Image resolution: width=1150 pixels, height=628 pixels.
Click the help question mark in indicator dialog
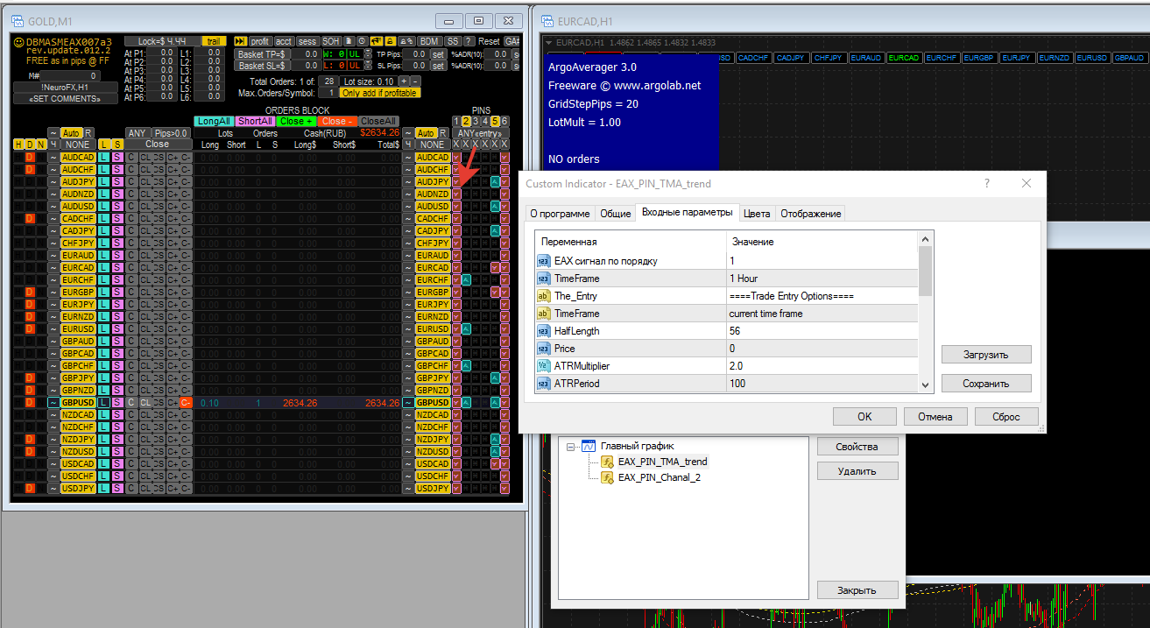click(x=987, y=184)
